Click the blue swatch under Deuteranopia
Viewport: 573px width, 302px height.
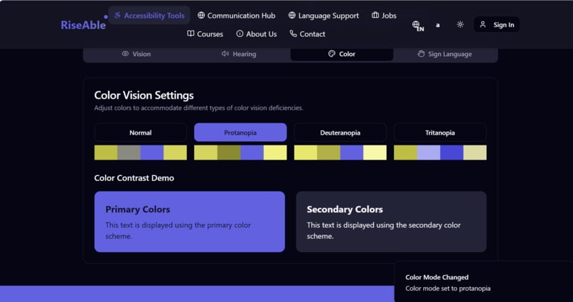click(351, 152)
